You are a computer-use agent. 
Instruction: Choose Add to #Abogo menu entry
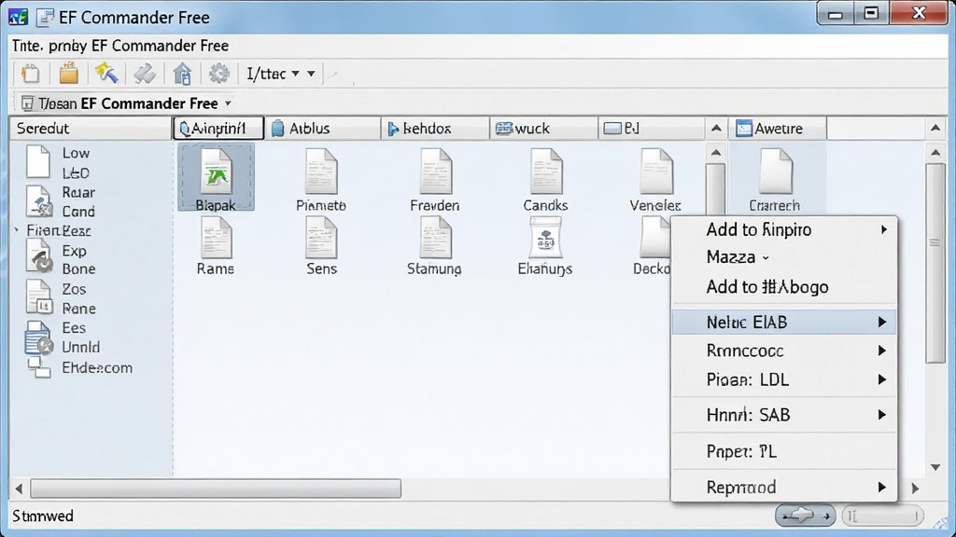(784, 287)
